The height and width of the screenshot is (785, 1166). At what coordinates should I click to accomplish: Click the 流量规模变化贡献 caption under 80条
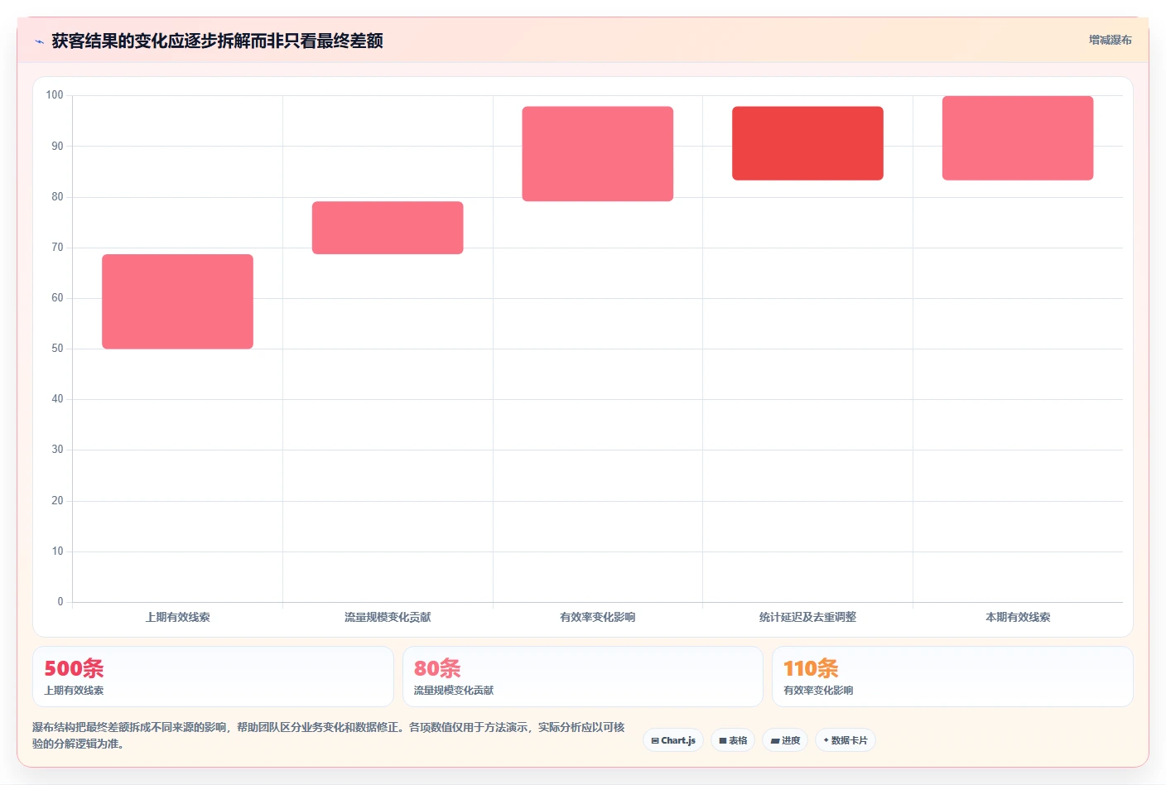[x=454, y=690]
